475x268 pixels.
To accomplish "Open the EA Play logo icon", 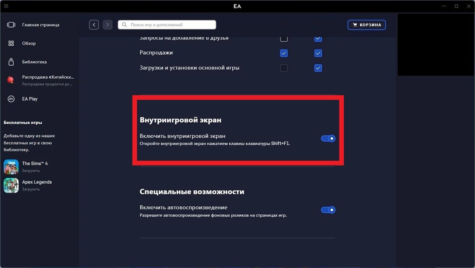I will click(x=11, y=99).
